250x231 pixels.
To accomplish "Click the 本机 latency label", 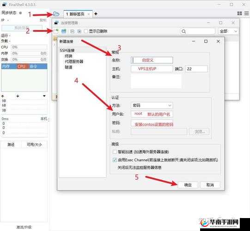I will [x=44, y=119].
